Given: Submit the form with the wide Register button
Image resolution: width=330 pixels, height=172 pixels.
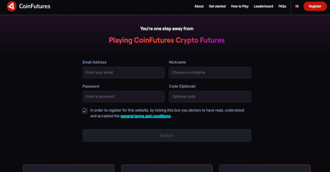Looking at the screenshot, I should coord(167,136).
